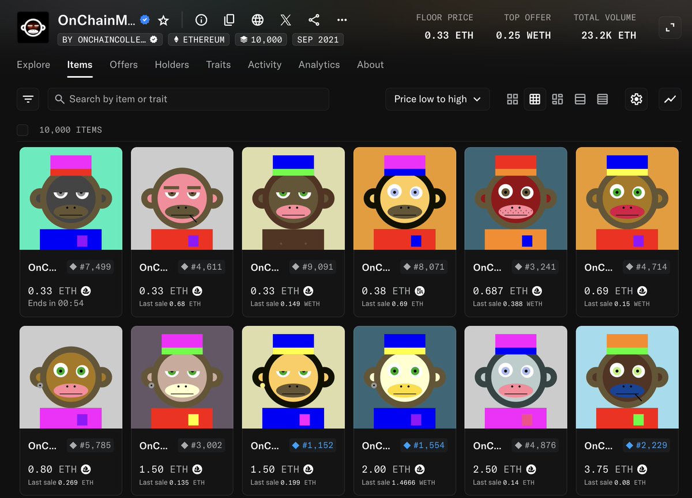Open the Price low to high sort dropdown

tap(437, 99)
